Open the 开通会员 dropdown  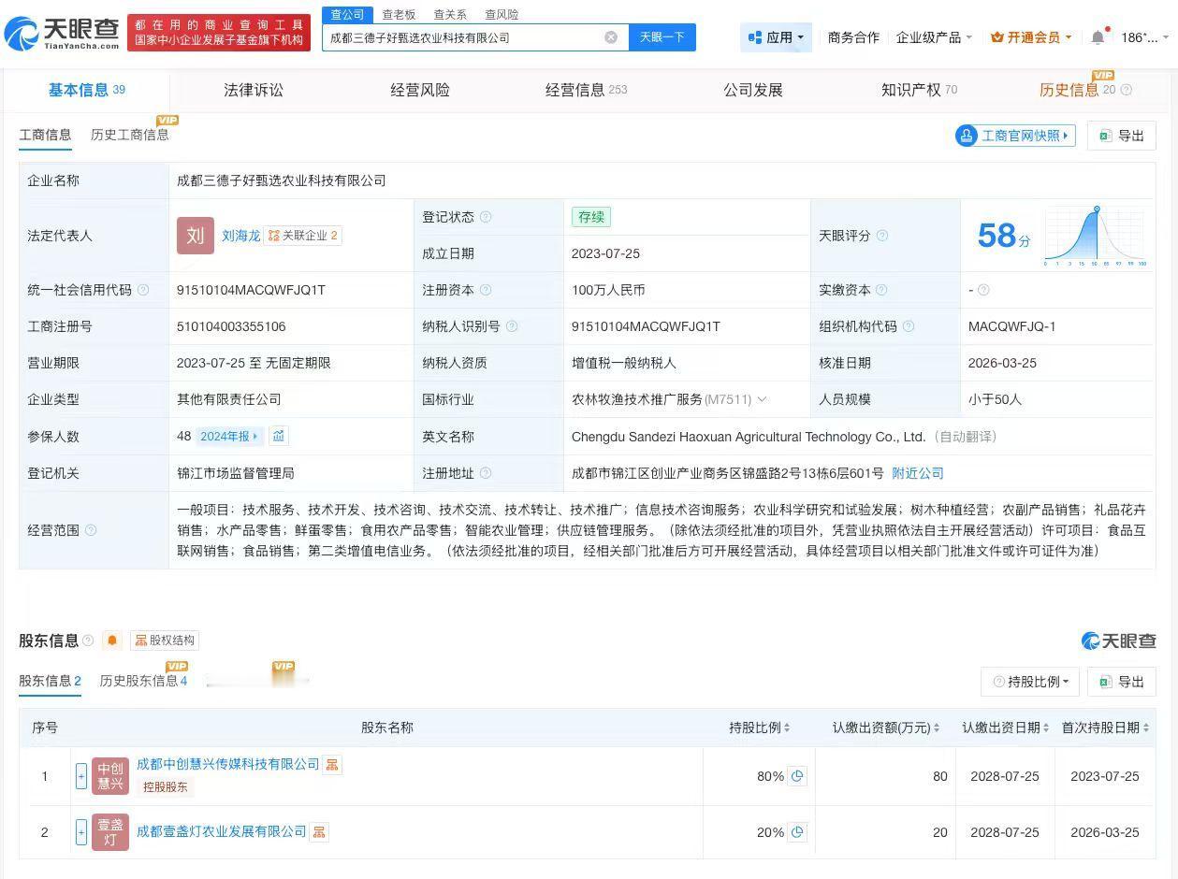(1031, 37)
